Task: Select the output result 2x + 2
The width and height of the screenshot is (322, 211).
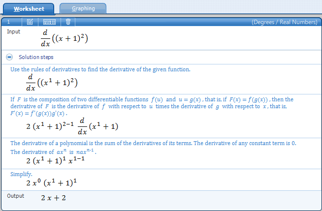Action: click(x=54, y=198)
